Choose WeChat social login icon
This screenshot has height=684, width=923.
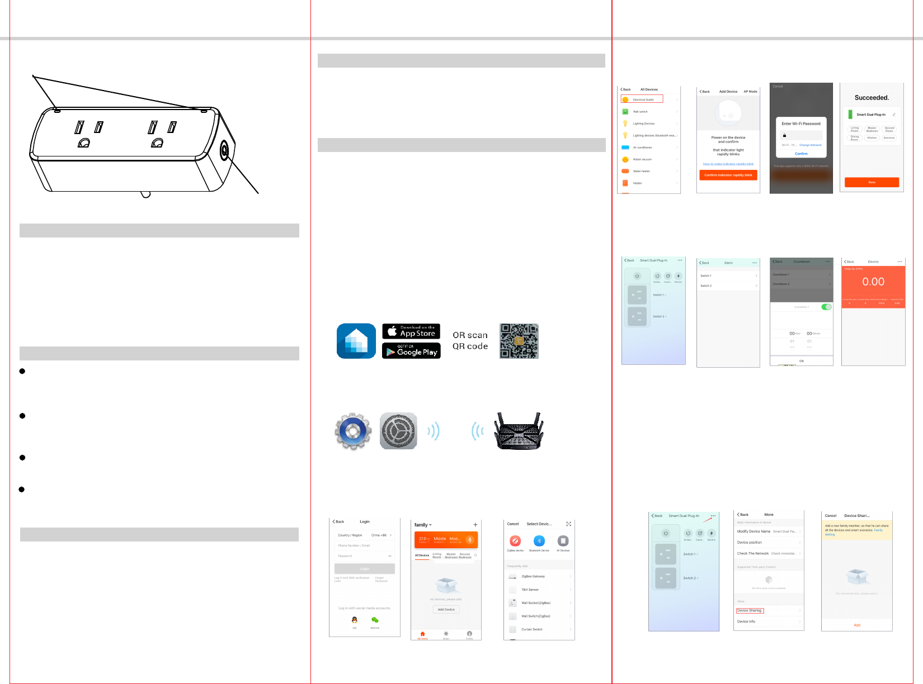375,620
